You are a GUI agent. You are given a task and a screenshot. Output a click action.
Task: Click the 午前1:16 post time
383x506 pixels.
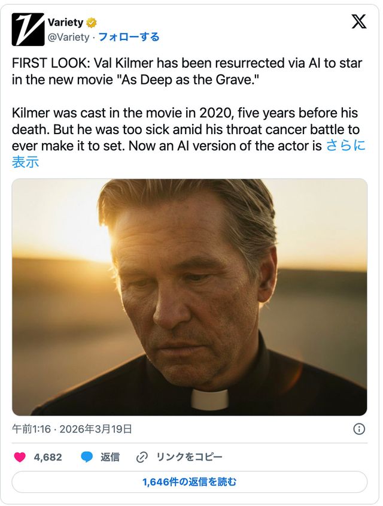31,429
